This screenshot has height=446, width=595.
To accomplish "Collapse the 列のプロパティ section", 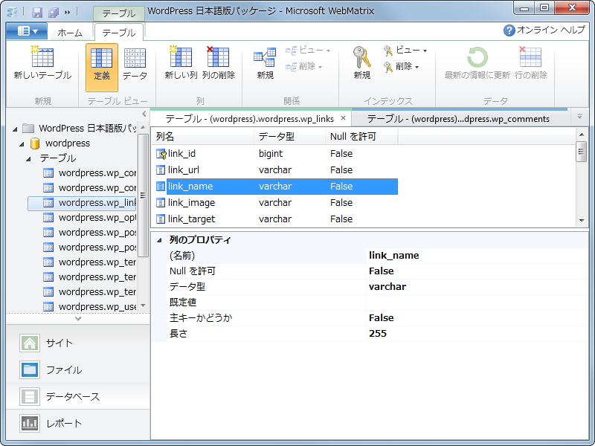I will click(159, 239).
